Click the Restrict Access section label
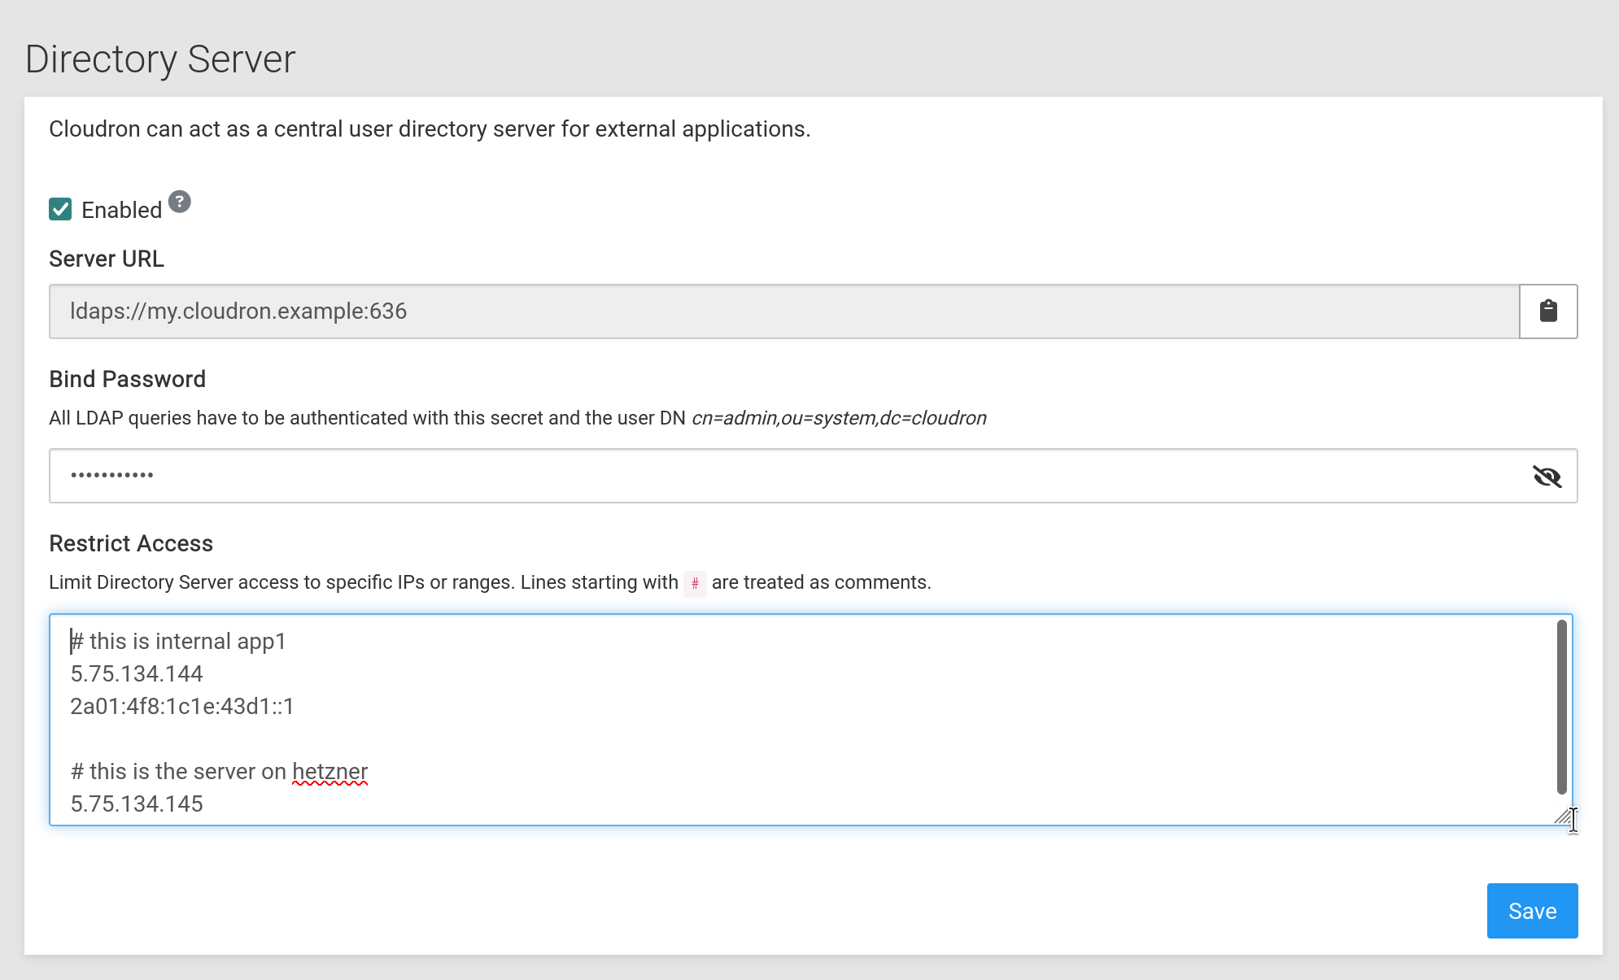This screenshot has height=980, width=1619. coord(131,543)
